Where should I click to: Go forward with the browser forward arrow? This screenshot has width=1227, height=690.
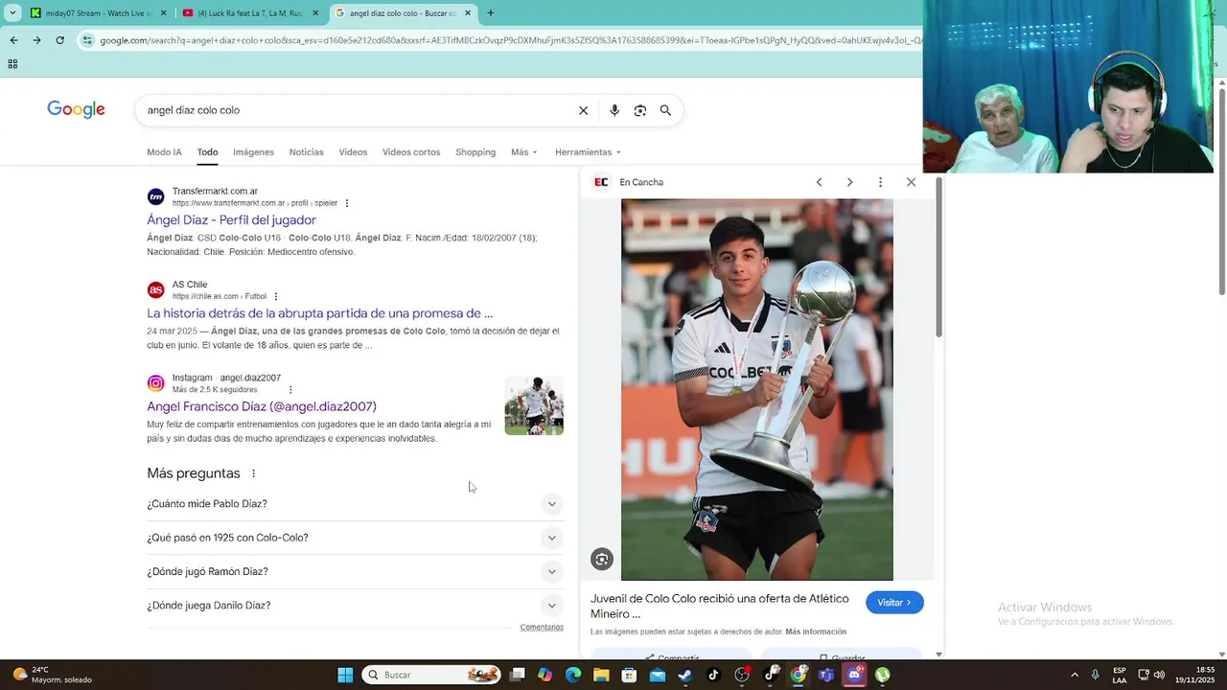(36, 40)
